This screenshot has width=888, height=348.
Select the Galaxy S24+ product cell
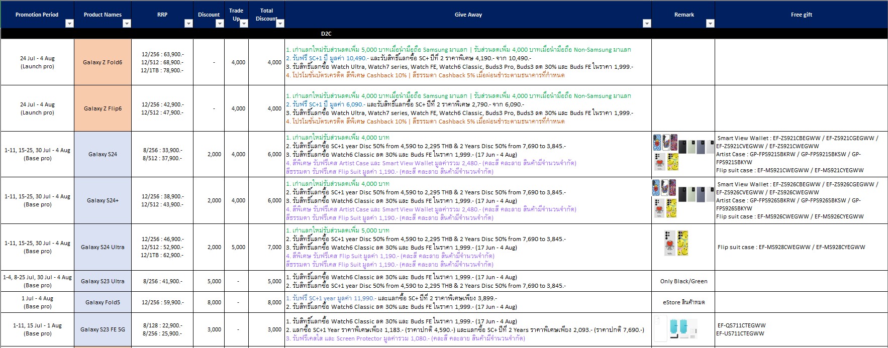pos(103,200)
